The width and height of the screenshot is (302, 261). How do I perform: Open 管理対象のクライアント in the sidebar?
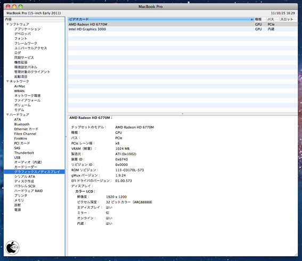point(32,72)
